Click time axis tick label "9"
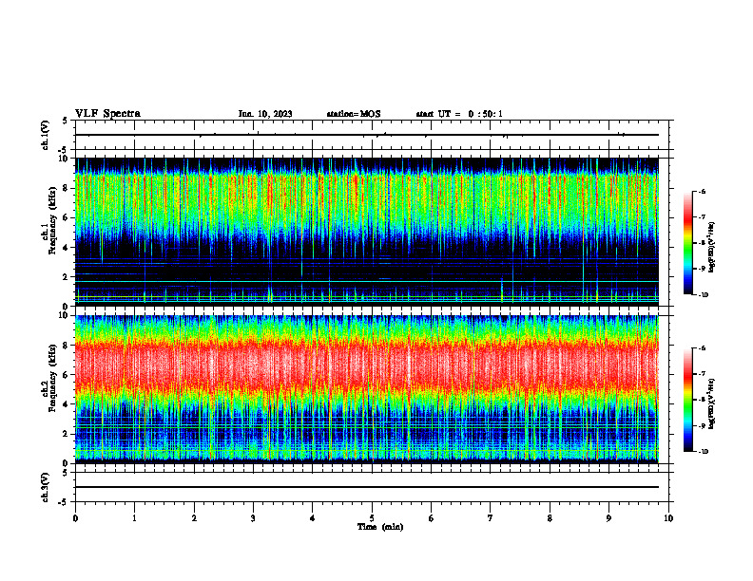 point(608,518)
